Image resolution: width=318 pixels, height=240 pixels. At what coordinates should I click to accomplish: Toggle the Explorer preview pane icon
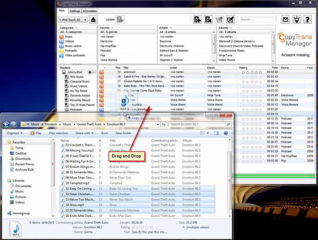pos(216,133)
